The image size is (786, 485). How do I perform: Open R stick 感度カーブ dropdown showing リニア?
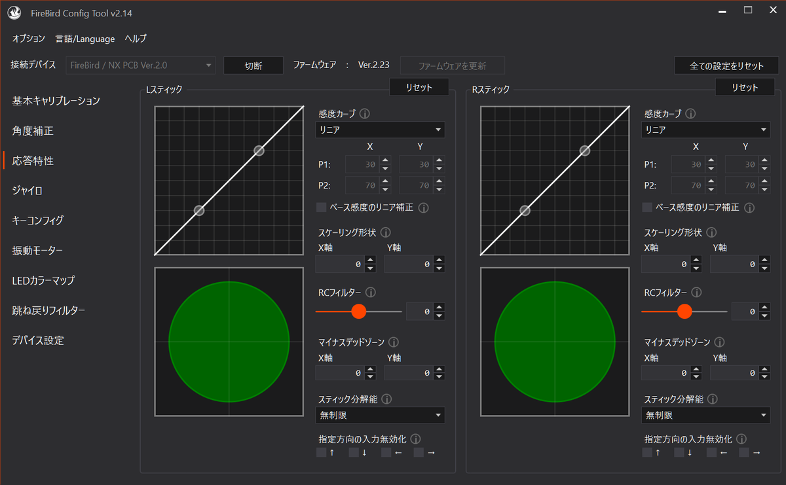tap(705, 130)
